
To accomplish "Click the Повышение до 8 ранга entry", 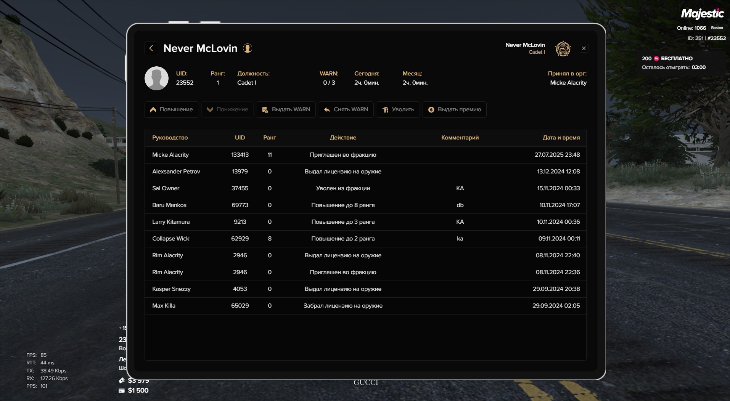I will 343,205.
